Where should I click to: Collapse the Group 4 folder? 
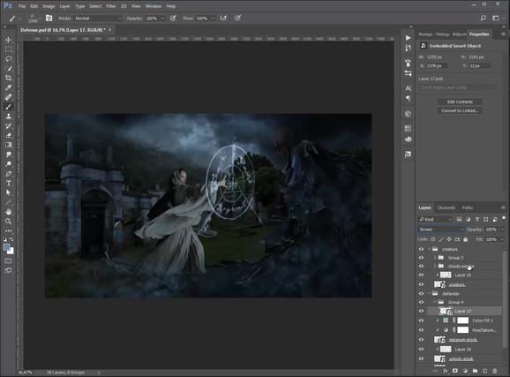pyautogui.click(x=435, y=302)
